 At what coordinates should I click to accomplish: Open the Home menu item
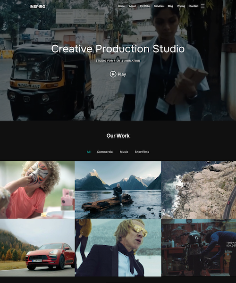(x=121, y=6)
